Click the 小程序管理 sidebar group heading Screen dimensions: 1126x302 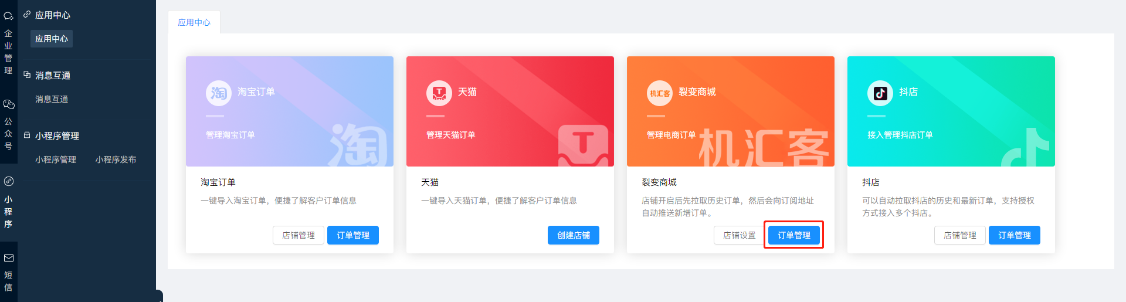coord(57,136)
